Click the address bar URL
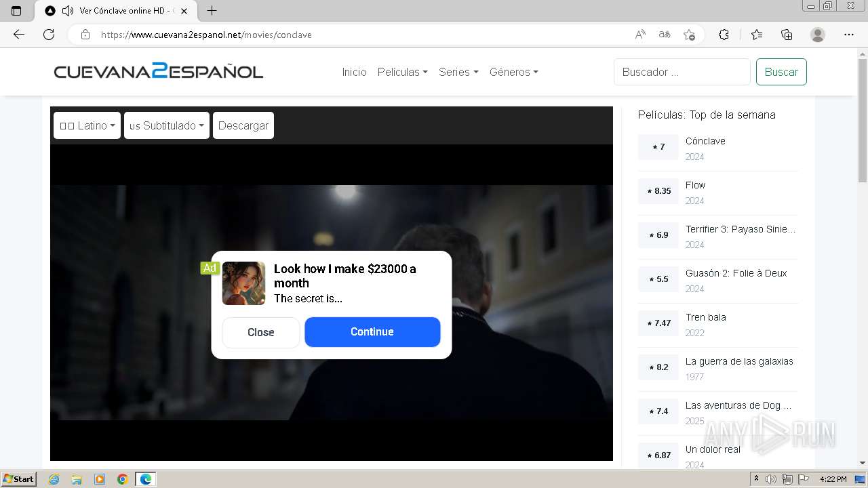This screenshot has height=488, width=868. 206,35
